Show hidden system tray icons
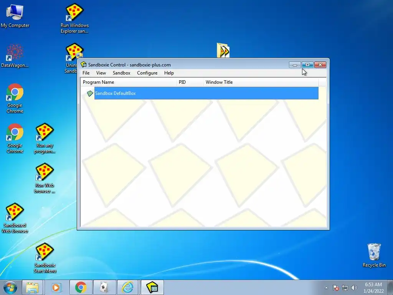The height and width of the screenshot is (295, 393). pyautogui.click(x=326, y=288)
